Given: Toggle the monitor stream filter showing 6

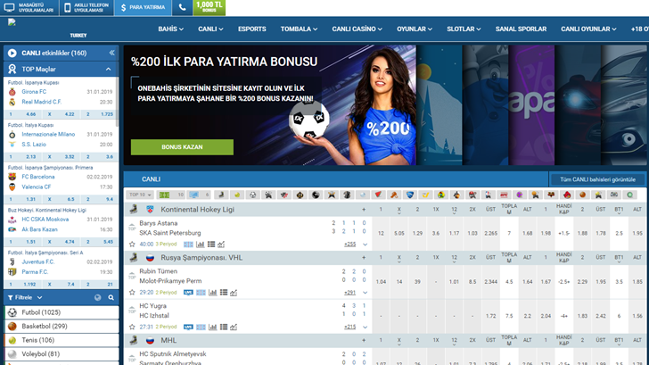Looking at the screenshot, I should click(x=199, y=195).
